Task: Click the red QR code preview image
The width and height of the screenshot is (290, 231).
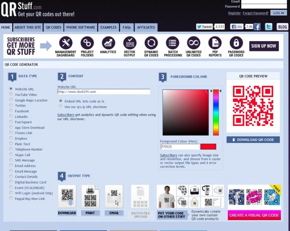Action: click(x=253, y=106)
